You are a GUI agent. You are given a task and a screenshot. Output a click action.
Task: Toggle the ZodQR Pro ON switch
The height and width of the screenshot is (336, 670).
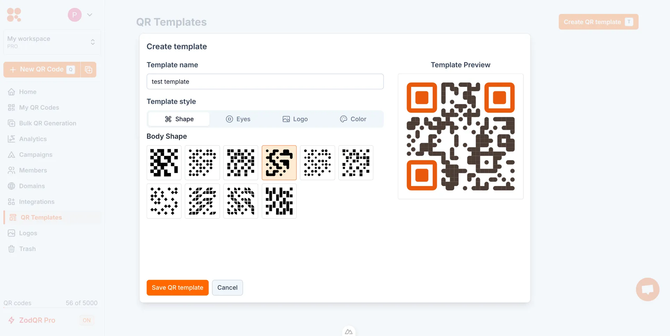87,320
